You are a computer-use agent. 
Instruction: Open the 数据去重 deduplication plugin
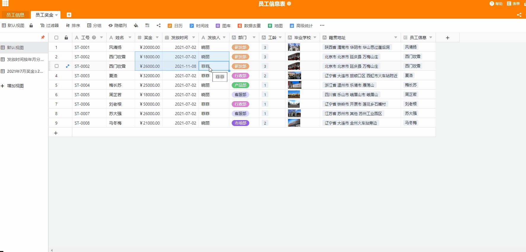click(249, 26)
